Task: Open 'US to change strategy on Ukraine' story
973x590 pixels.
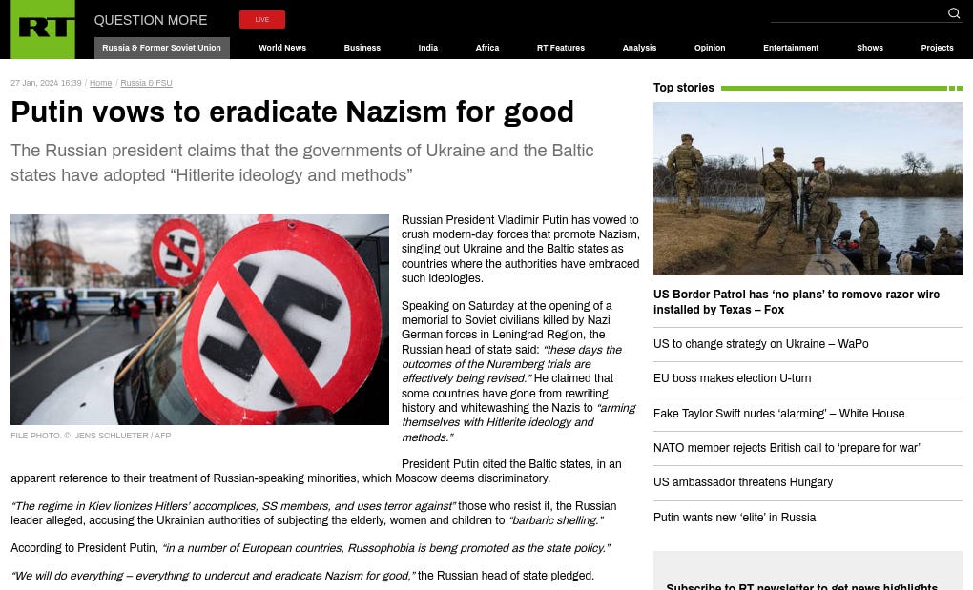Action: [761, 344]
